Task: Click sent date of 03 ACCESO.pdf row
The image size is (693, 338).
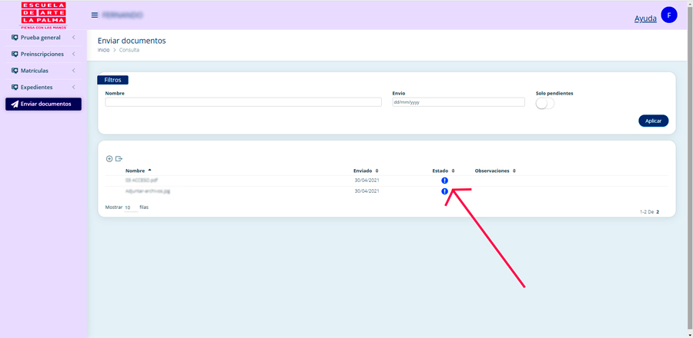Action: pos(367,181)
